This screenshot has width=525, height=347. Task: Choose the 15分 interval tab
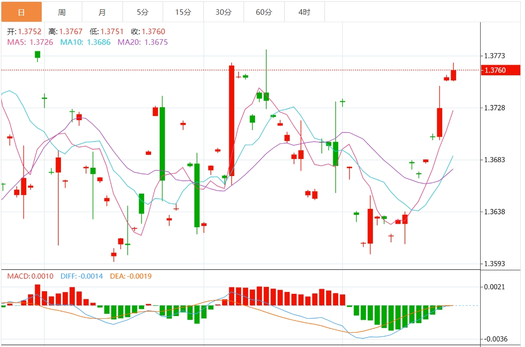pyautogui.click(x=183, y=12)
